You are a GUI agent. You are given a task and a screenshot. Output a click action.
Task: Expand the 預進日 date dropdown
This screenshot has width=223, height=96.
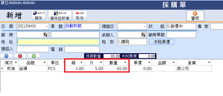145,26
